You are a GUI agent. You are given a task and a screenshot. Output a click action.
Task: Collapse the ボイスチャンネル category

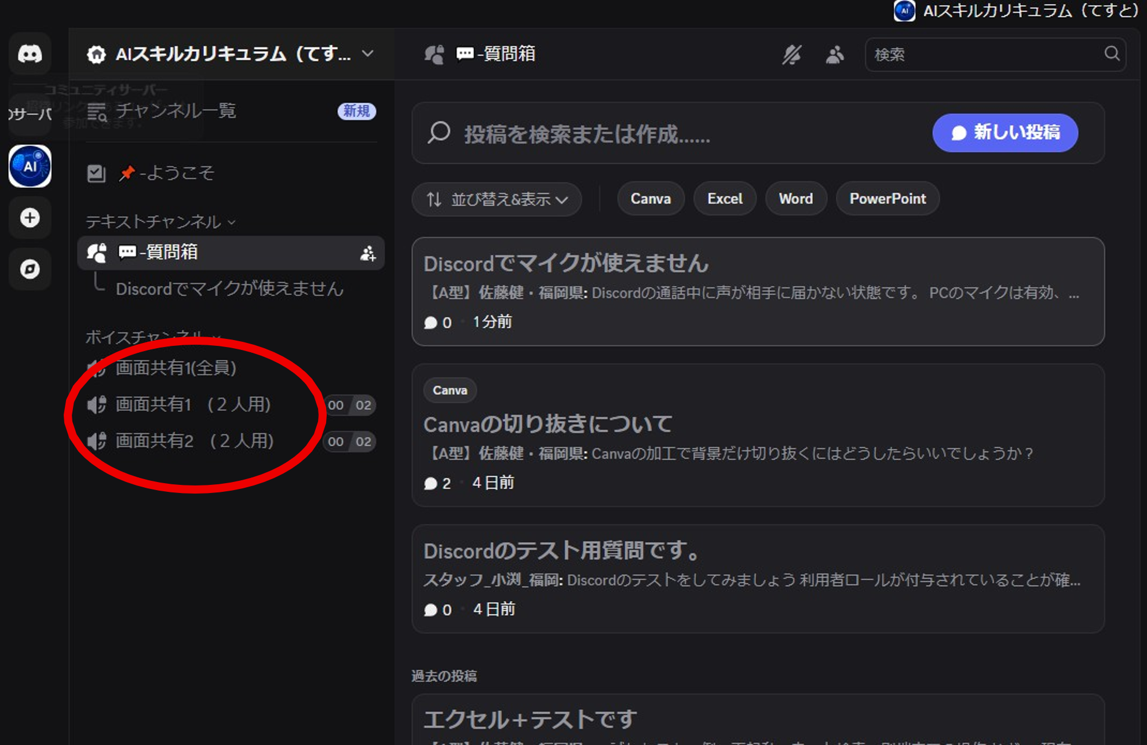coord(154,336)
